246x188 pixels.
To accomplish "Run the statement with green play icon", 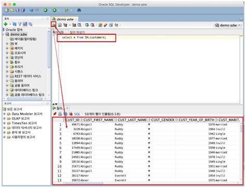I will (54, 25).
